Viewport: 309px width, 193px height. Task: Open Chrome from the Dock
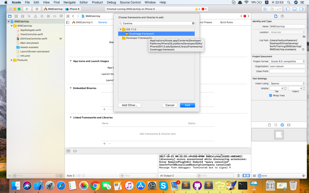click(95, 185)
